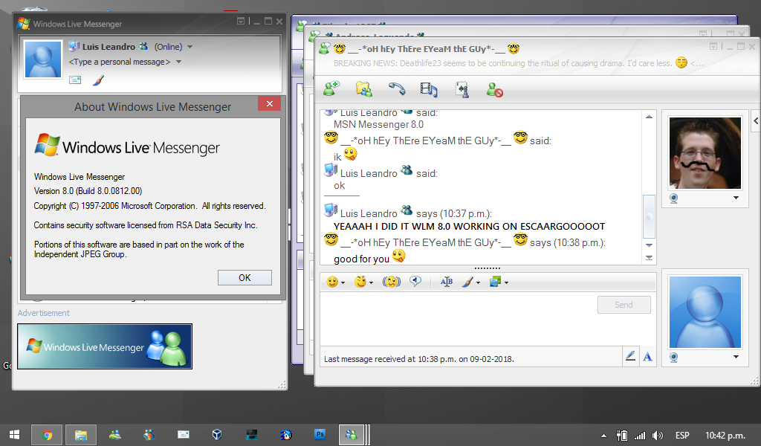Click the disabled Send button
The image size is (761, 446).
coord(624,305)
